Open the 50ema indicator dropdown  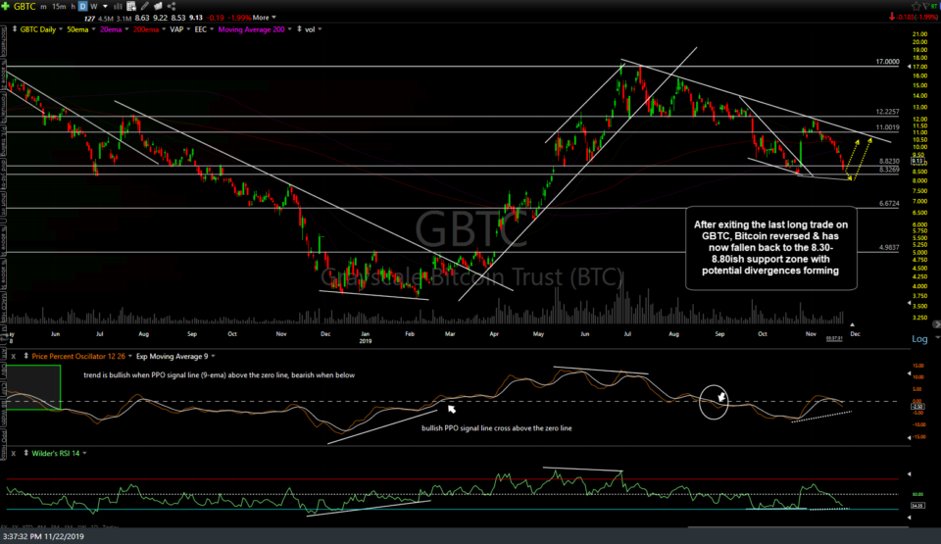pos(94,28)
